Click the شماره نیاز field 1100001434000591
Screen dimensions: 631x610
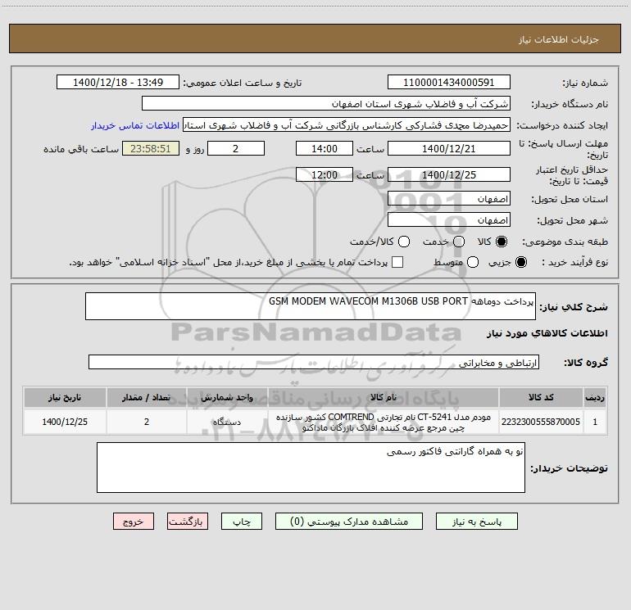449,82
